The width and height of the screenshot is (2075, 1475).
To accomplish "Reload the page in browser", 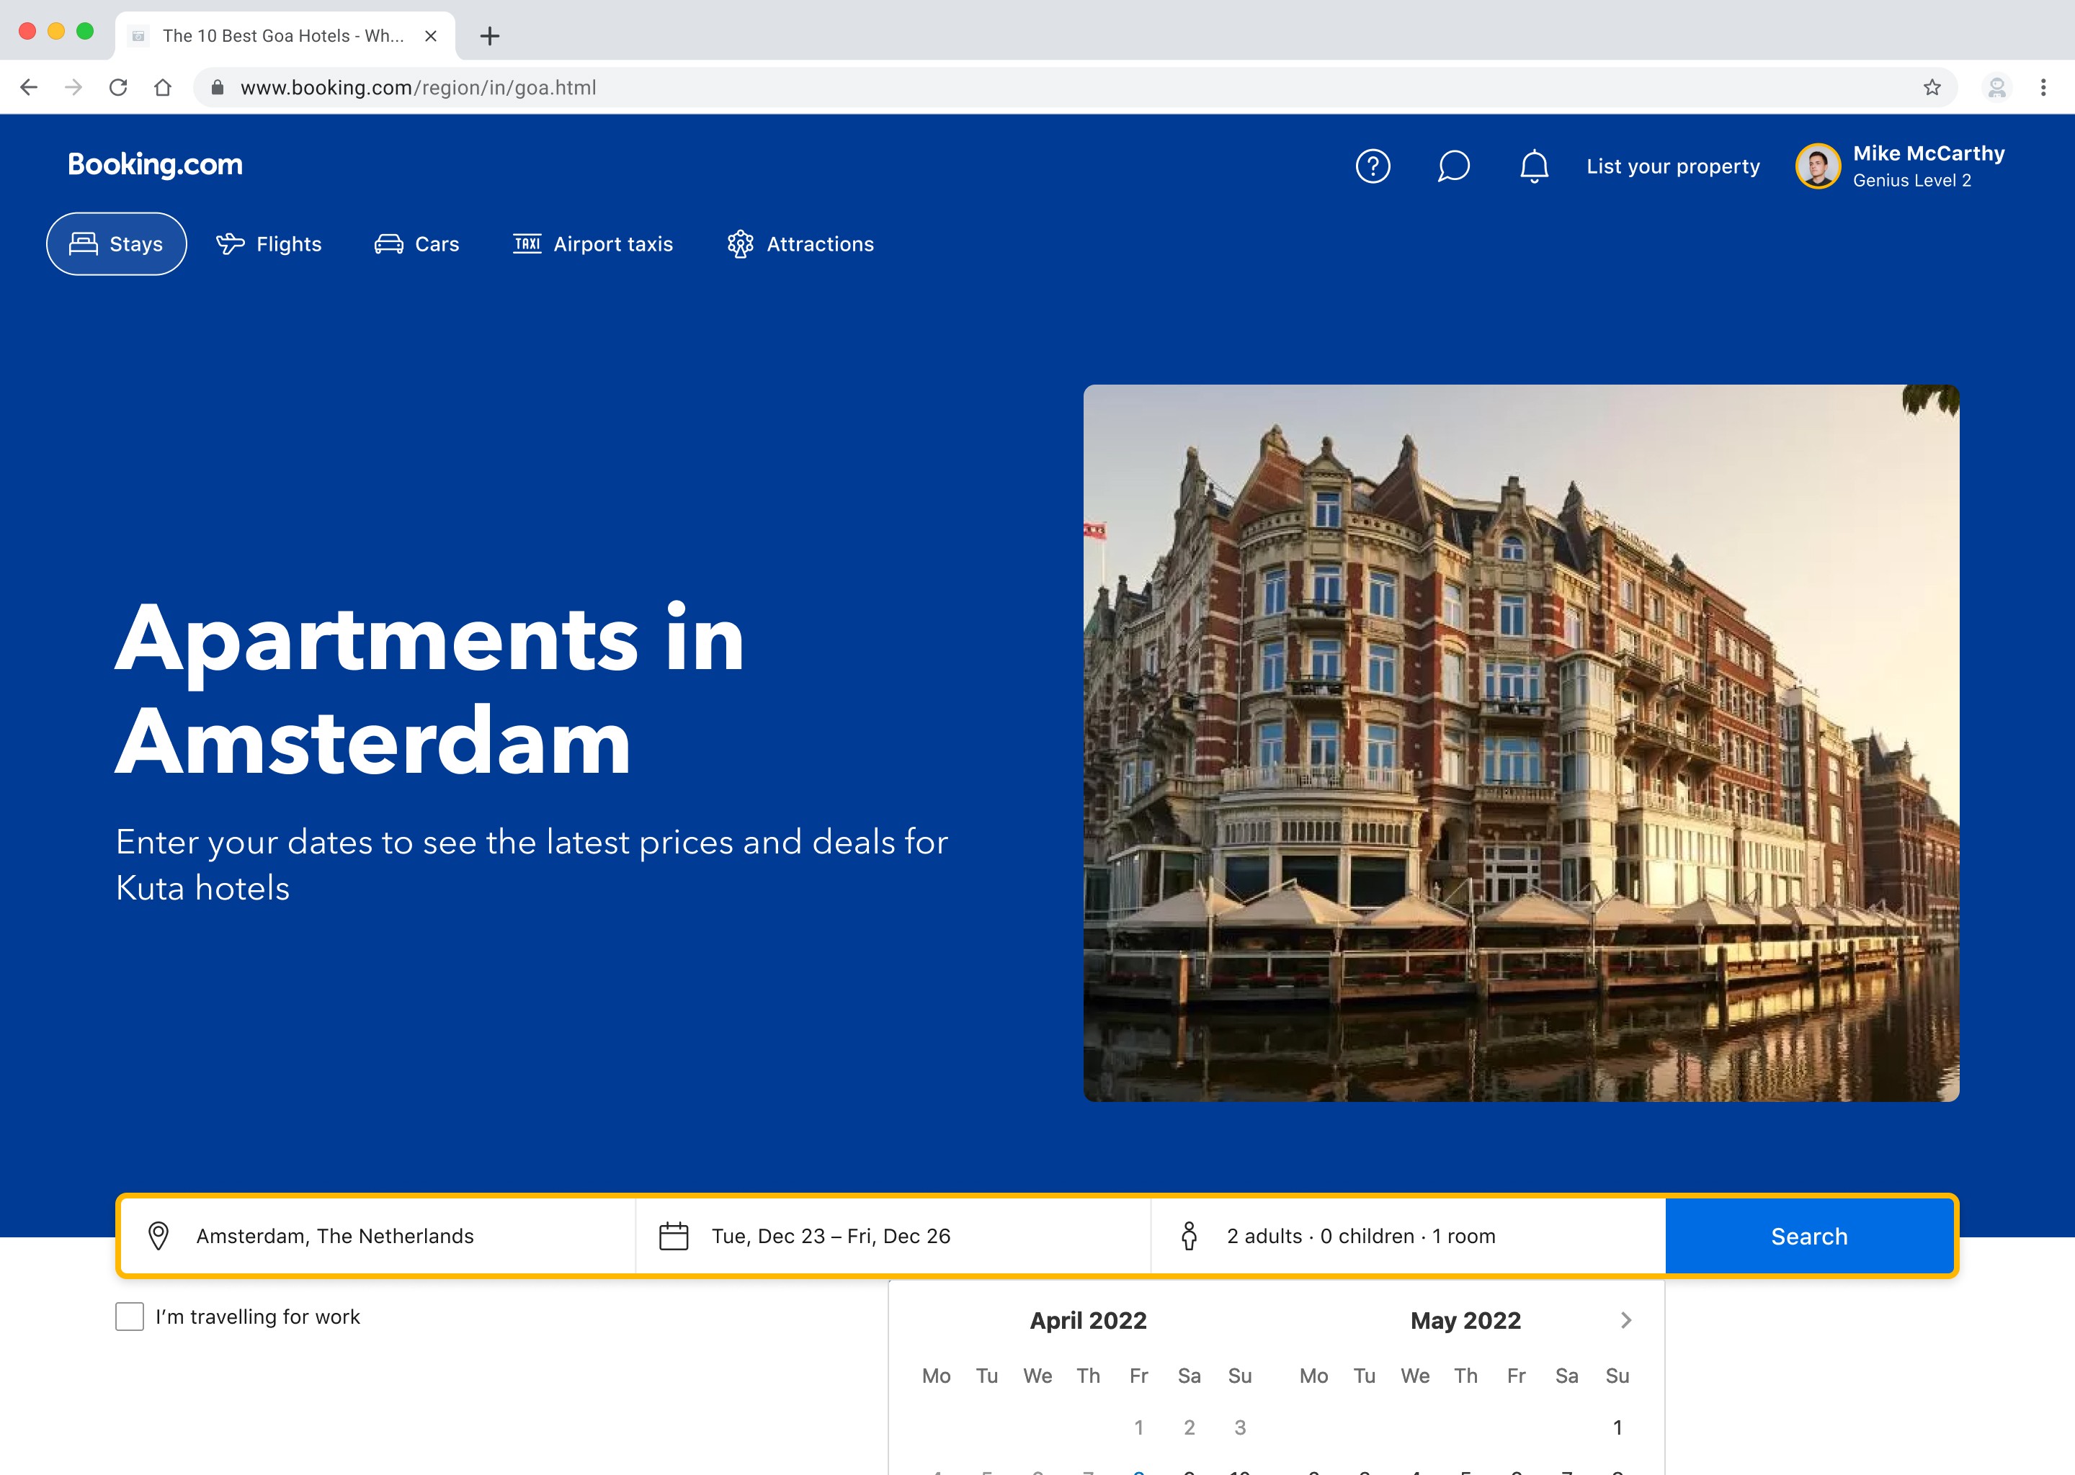I will 118,87.
